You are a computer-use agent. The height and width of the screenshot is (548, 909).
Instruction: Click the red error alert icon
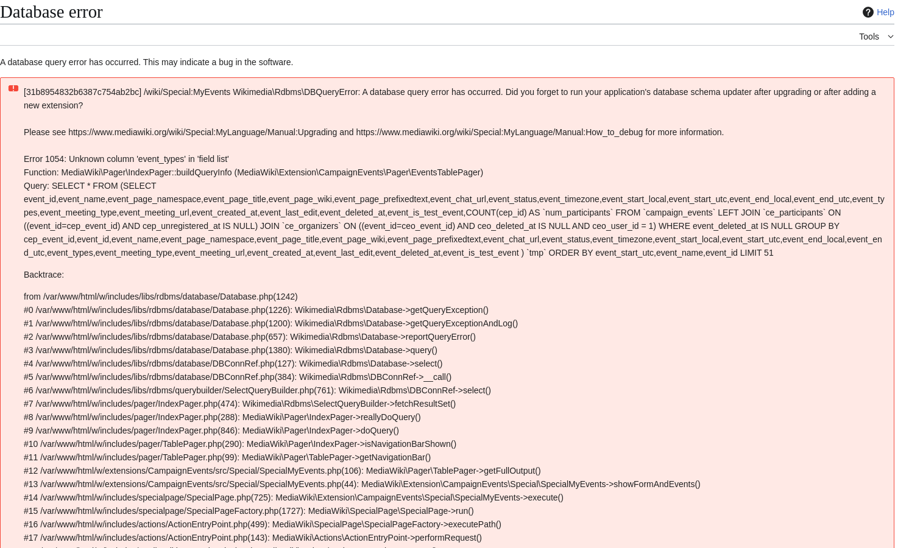pos(13,88)
